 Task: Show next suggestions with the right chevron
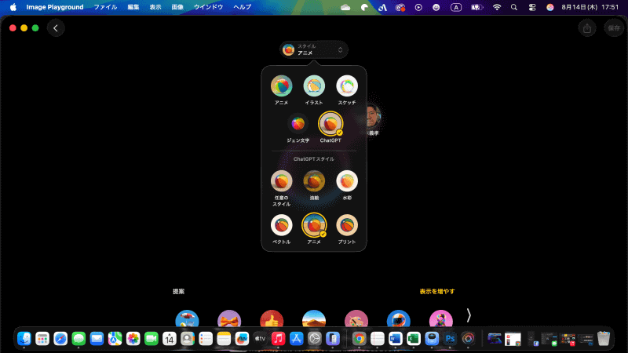469,315
